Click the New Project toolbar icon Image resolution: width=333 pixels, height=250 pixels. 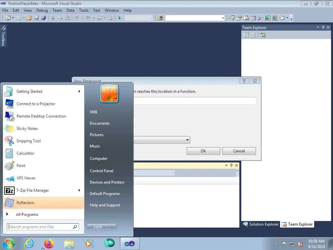(x=8, y=18)
